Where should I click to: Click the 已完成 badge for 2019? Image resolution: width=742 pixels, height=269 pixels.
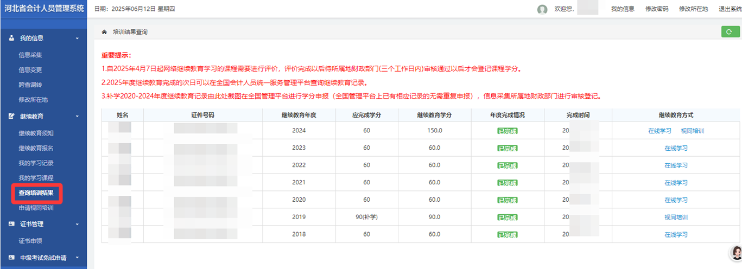pyautogui.click(x=507, y=217)
